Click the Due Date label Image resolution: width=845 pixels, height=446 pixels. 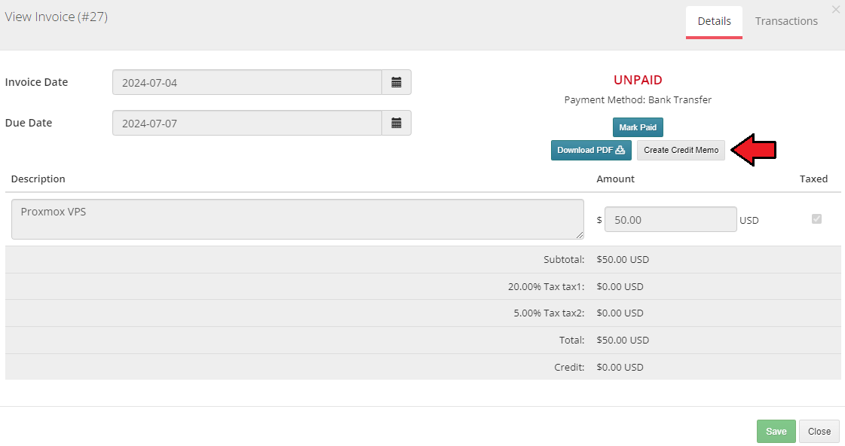pyautogui.click(x=29, y=123)
